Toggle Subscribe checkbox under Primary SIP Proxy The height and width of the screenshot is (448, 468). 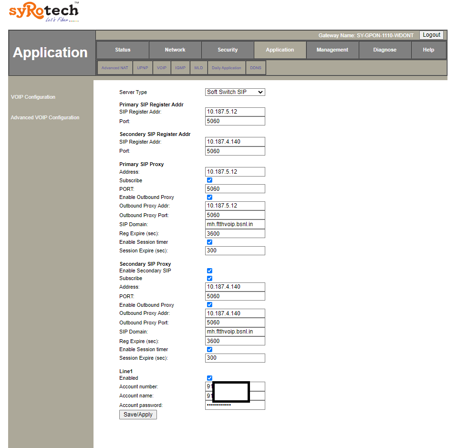tap(209, 180)
